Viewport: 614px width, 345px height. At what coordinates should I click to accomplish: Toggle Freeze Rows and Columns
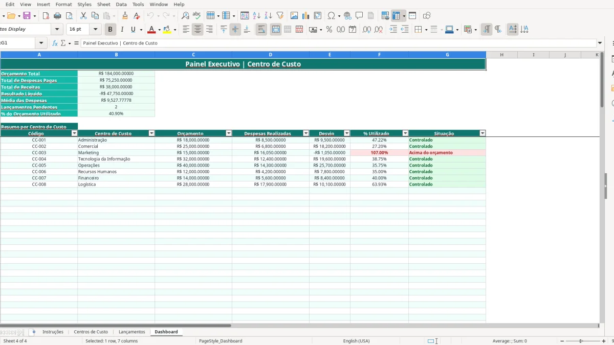click(x=396, y=16)
